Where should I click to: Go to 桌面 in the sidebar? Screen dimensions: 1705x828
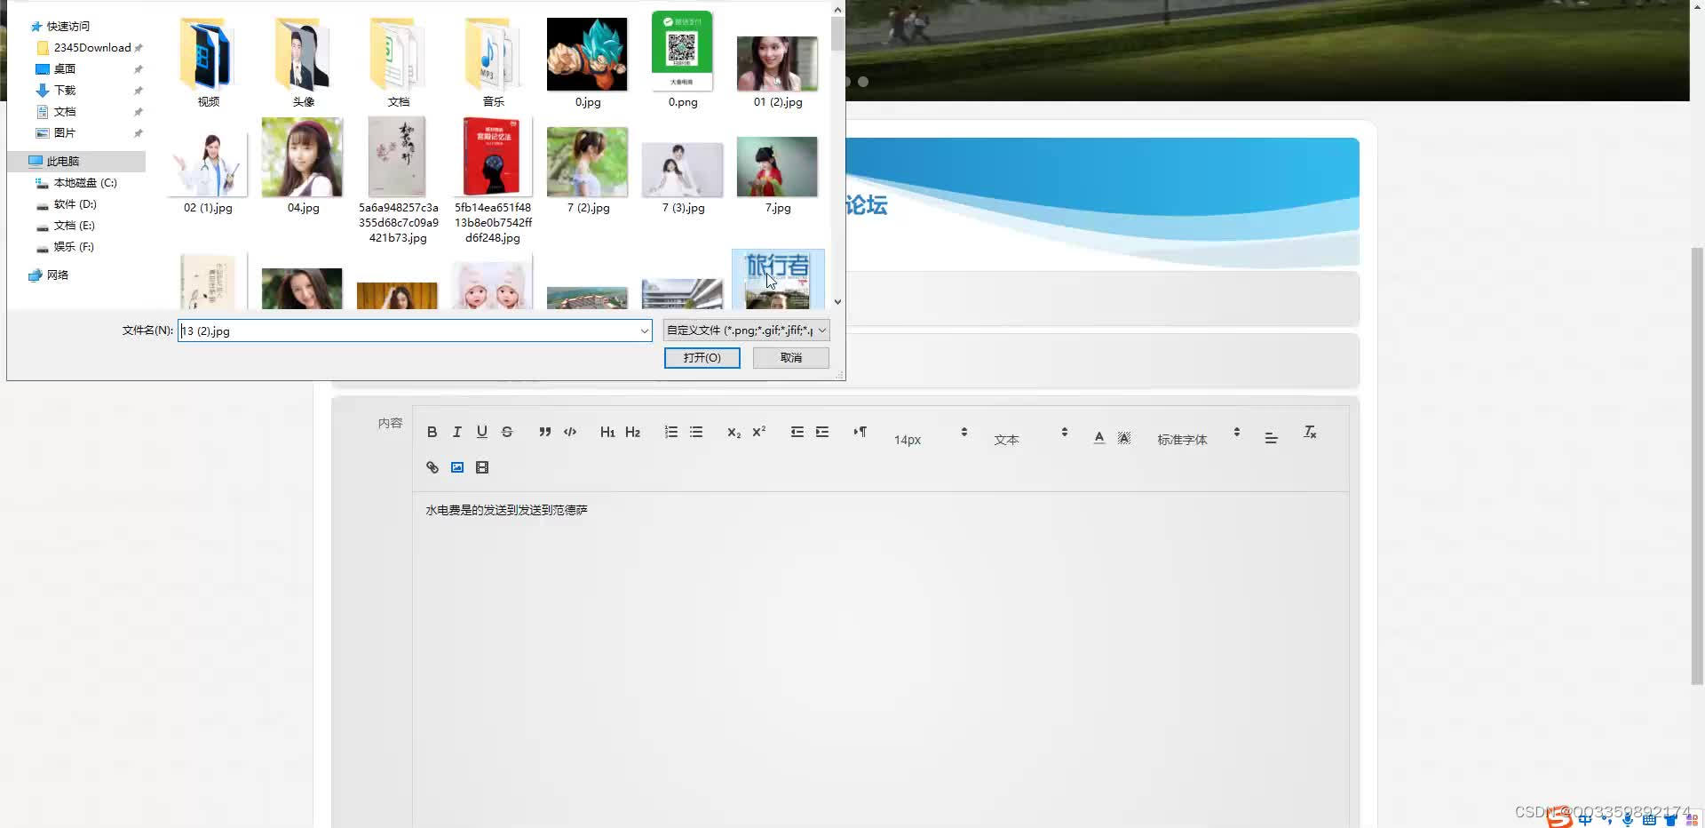coord(65,69)
